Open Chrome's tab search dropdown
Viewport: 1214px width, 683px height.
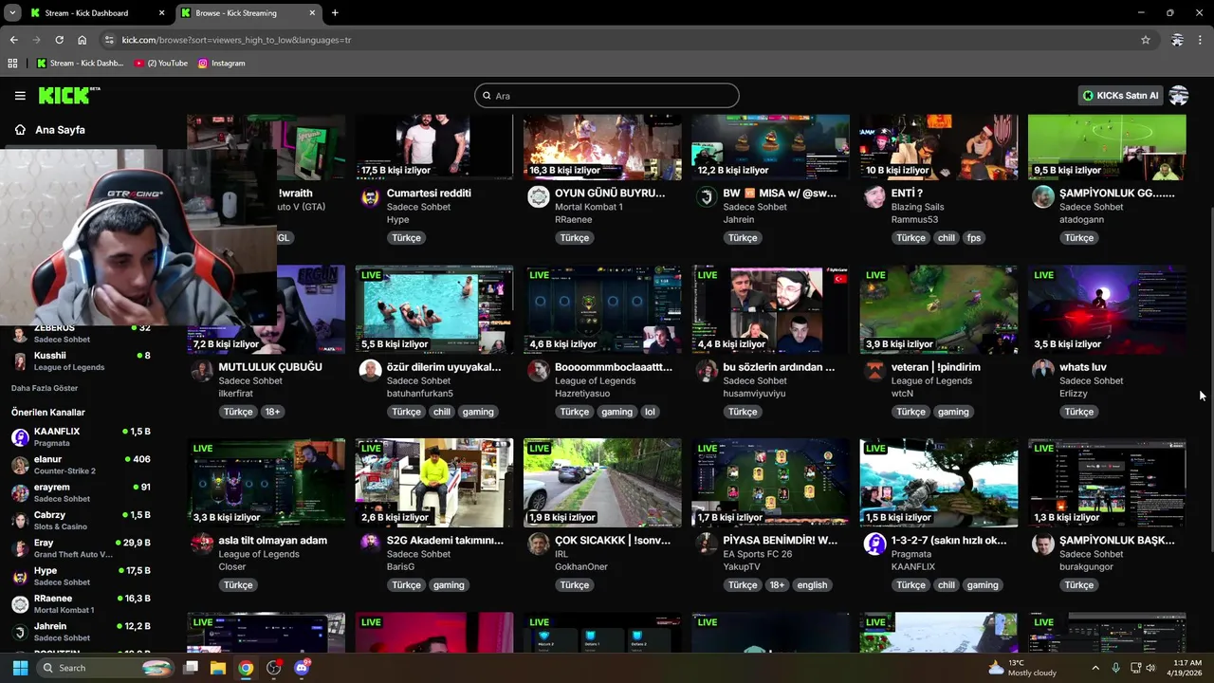12,13
